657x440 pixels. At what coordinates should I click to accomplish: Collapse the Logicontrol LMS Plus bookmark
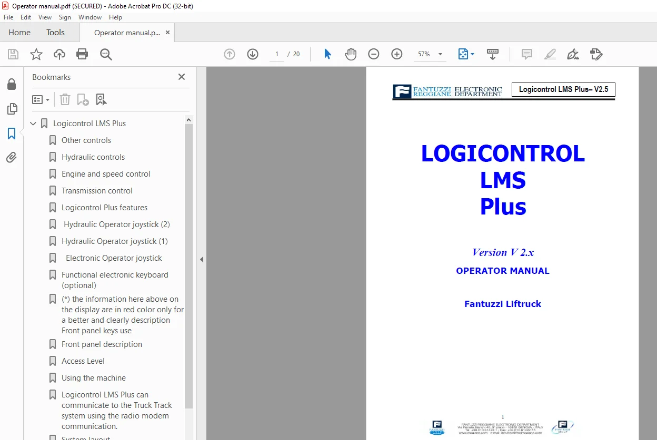(33, 124)
